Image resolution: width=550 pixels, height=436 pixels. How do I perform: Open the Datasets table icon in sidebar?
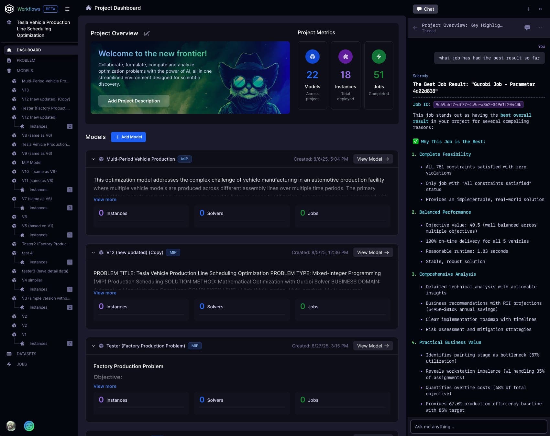pos(9,354)
